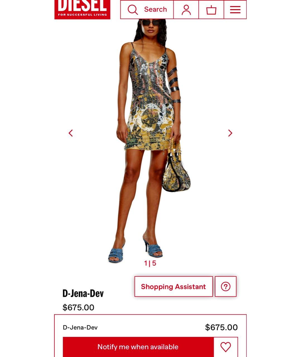301x357 pixels.
Task: Open the question mark help icon
Action: pos(226,286)
